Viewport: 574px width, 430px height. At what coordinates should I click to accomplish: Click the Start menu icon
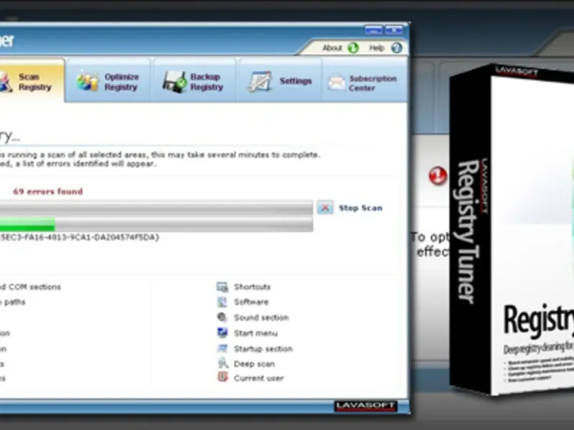(222, 333)
